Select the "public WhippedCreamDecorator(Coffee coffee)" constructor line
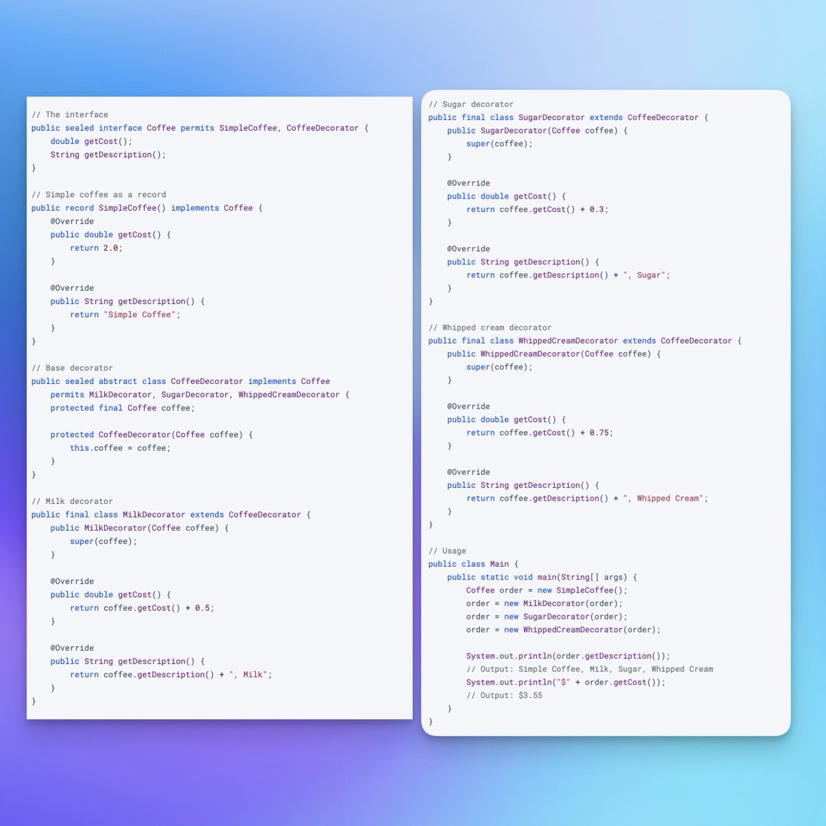The width and height of the screenshot is (826, 826). [x=553, y=354]
